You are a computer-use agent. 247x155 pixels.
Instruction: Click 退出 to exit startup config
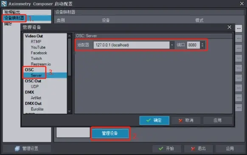tap(198, 148)
